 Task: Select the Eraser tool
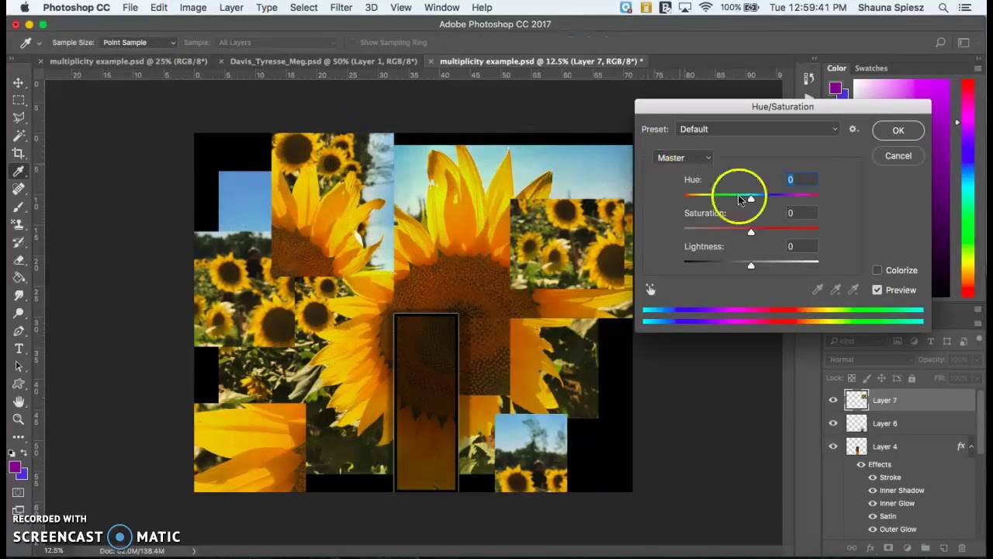coord(19,261)
